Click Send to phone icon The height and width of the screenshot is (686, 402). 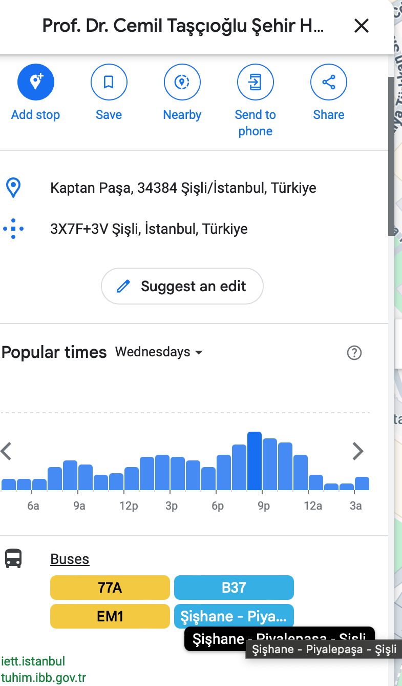tap(255, 82)
